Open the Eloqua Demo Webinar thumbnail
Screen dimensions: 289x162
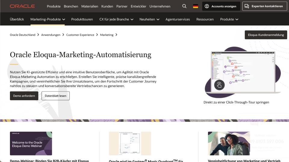[31, 143]
